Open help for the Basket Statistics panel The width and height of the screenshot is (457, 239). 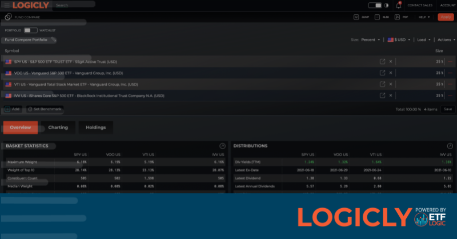click(x=222, y=146)
